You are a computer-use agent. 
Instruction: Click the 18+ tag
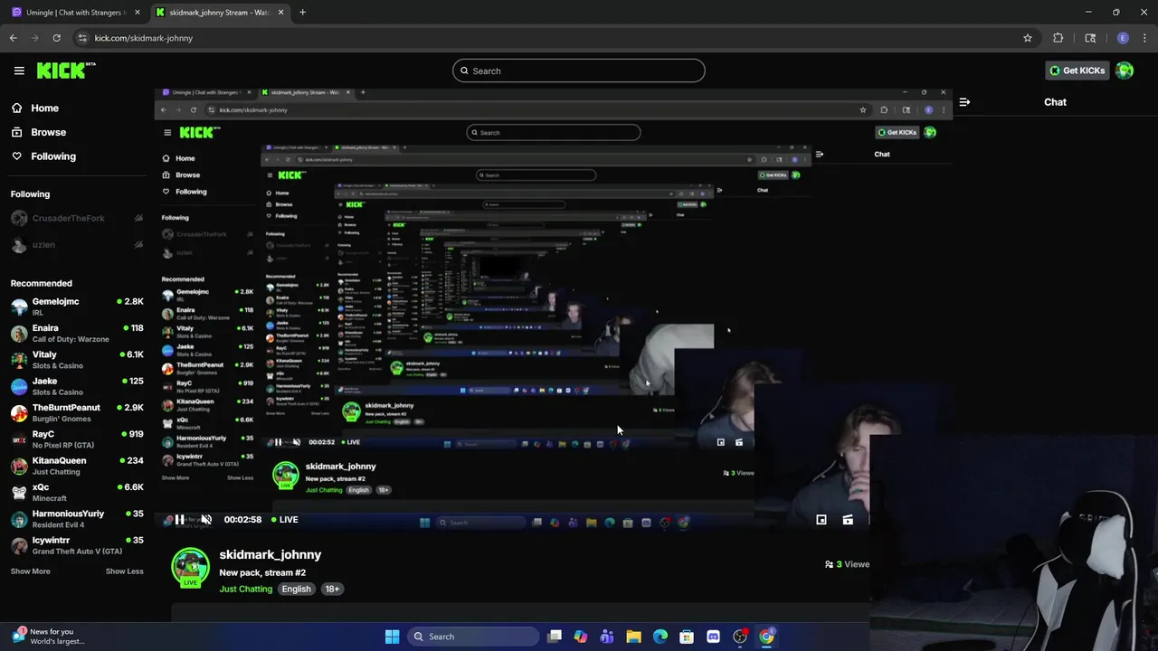click(332, 589)
